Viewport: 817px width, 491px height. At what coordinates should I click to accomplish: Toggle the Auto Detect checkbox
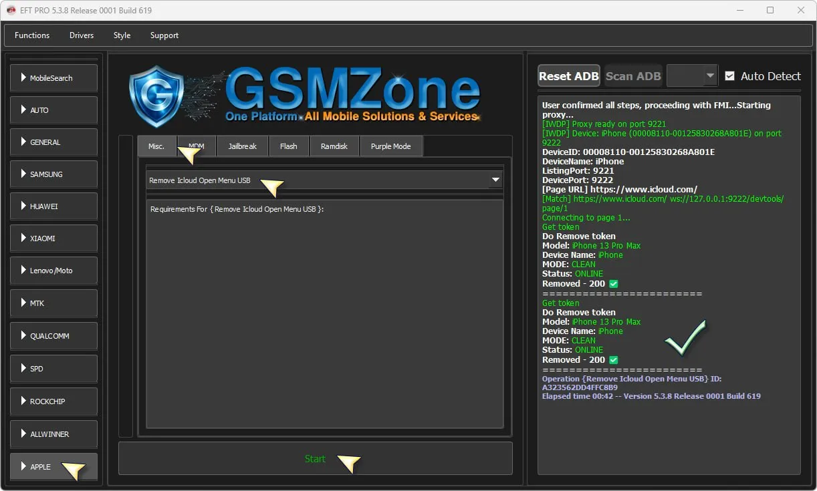pyautogui.click(x=729, y=76)
